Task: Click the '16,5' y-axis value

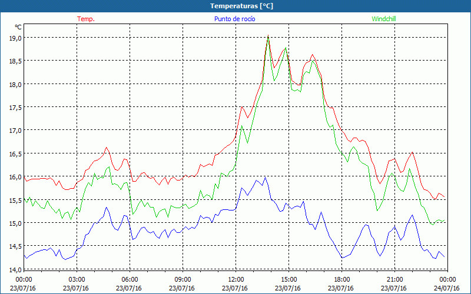Action: 15,154
